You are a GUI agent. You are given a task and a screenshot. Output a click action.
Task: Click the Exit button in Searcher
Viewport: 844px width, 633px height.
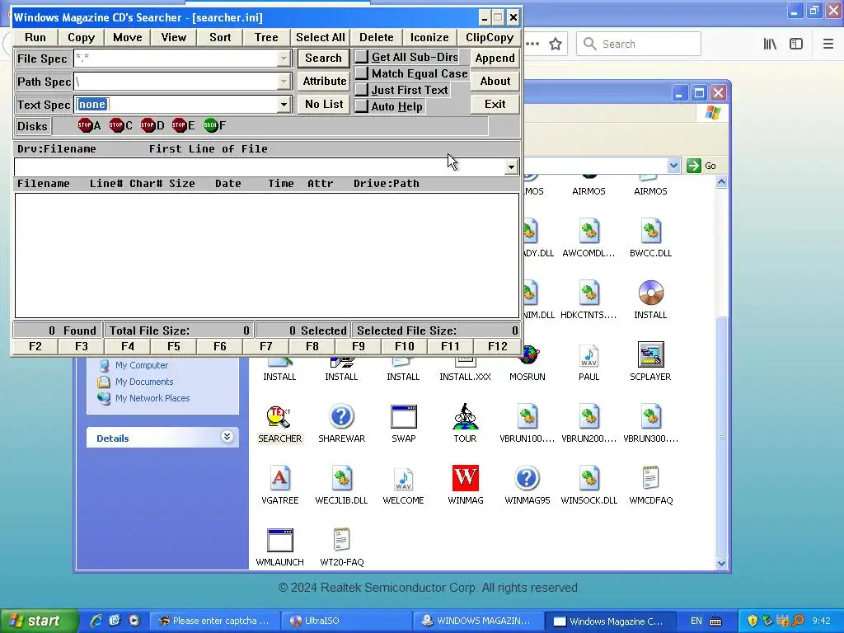click(x=495, y=105)
